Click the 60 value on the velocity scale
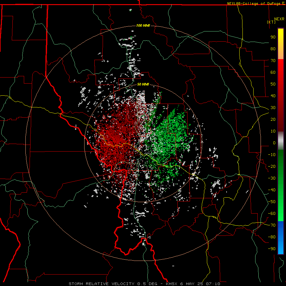The image size is (286, 286). click(273, 72)
